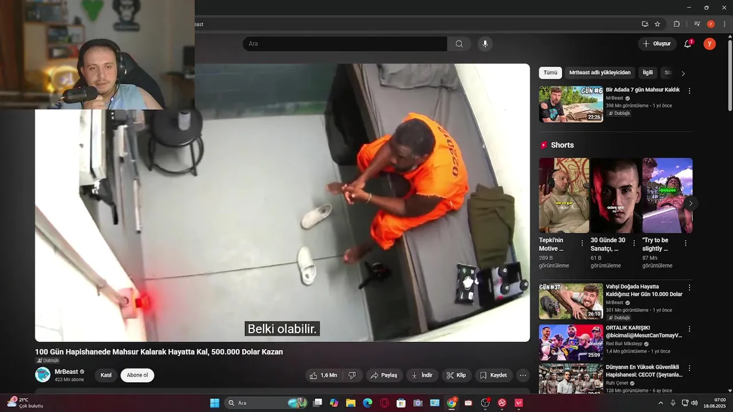Click the Oluştur create button
The image size is (733, 412).
(657, 44)
